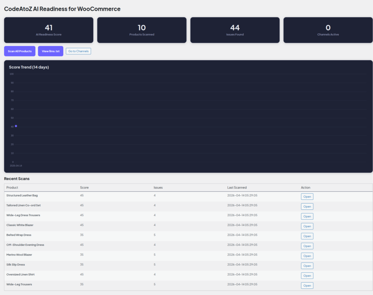Open the Off-Shoulder Evening Dress scan
Screen dimensions: 373x295
(x=307, y=246)
